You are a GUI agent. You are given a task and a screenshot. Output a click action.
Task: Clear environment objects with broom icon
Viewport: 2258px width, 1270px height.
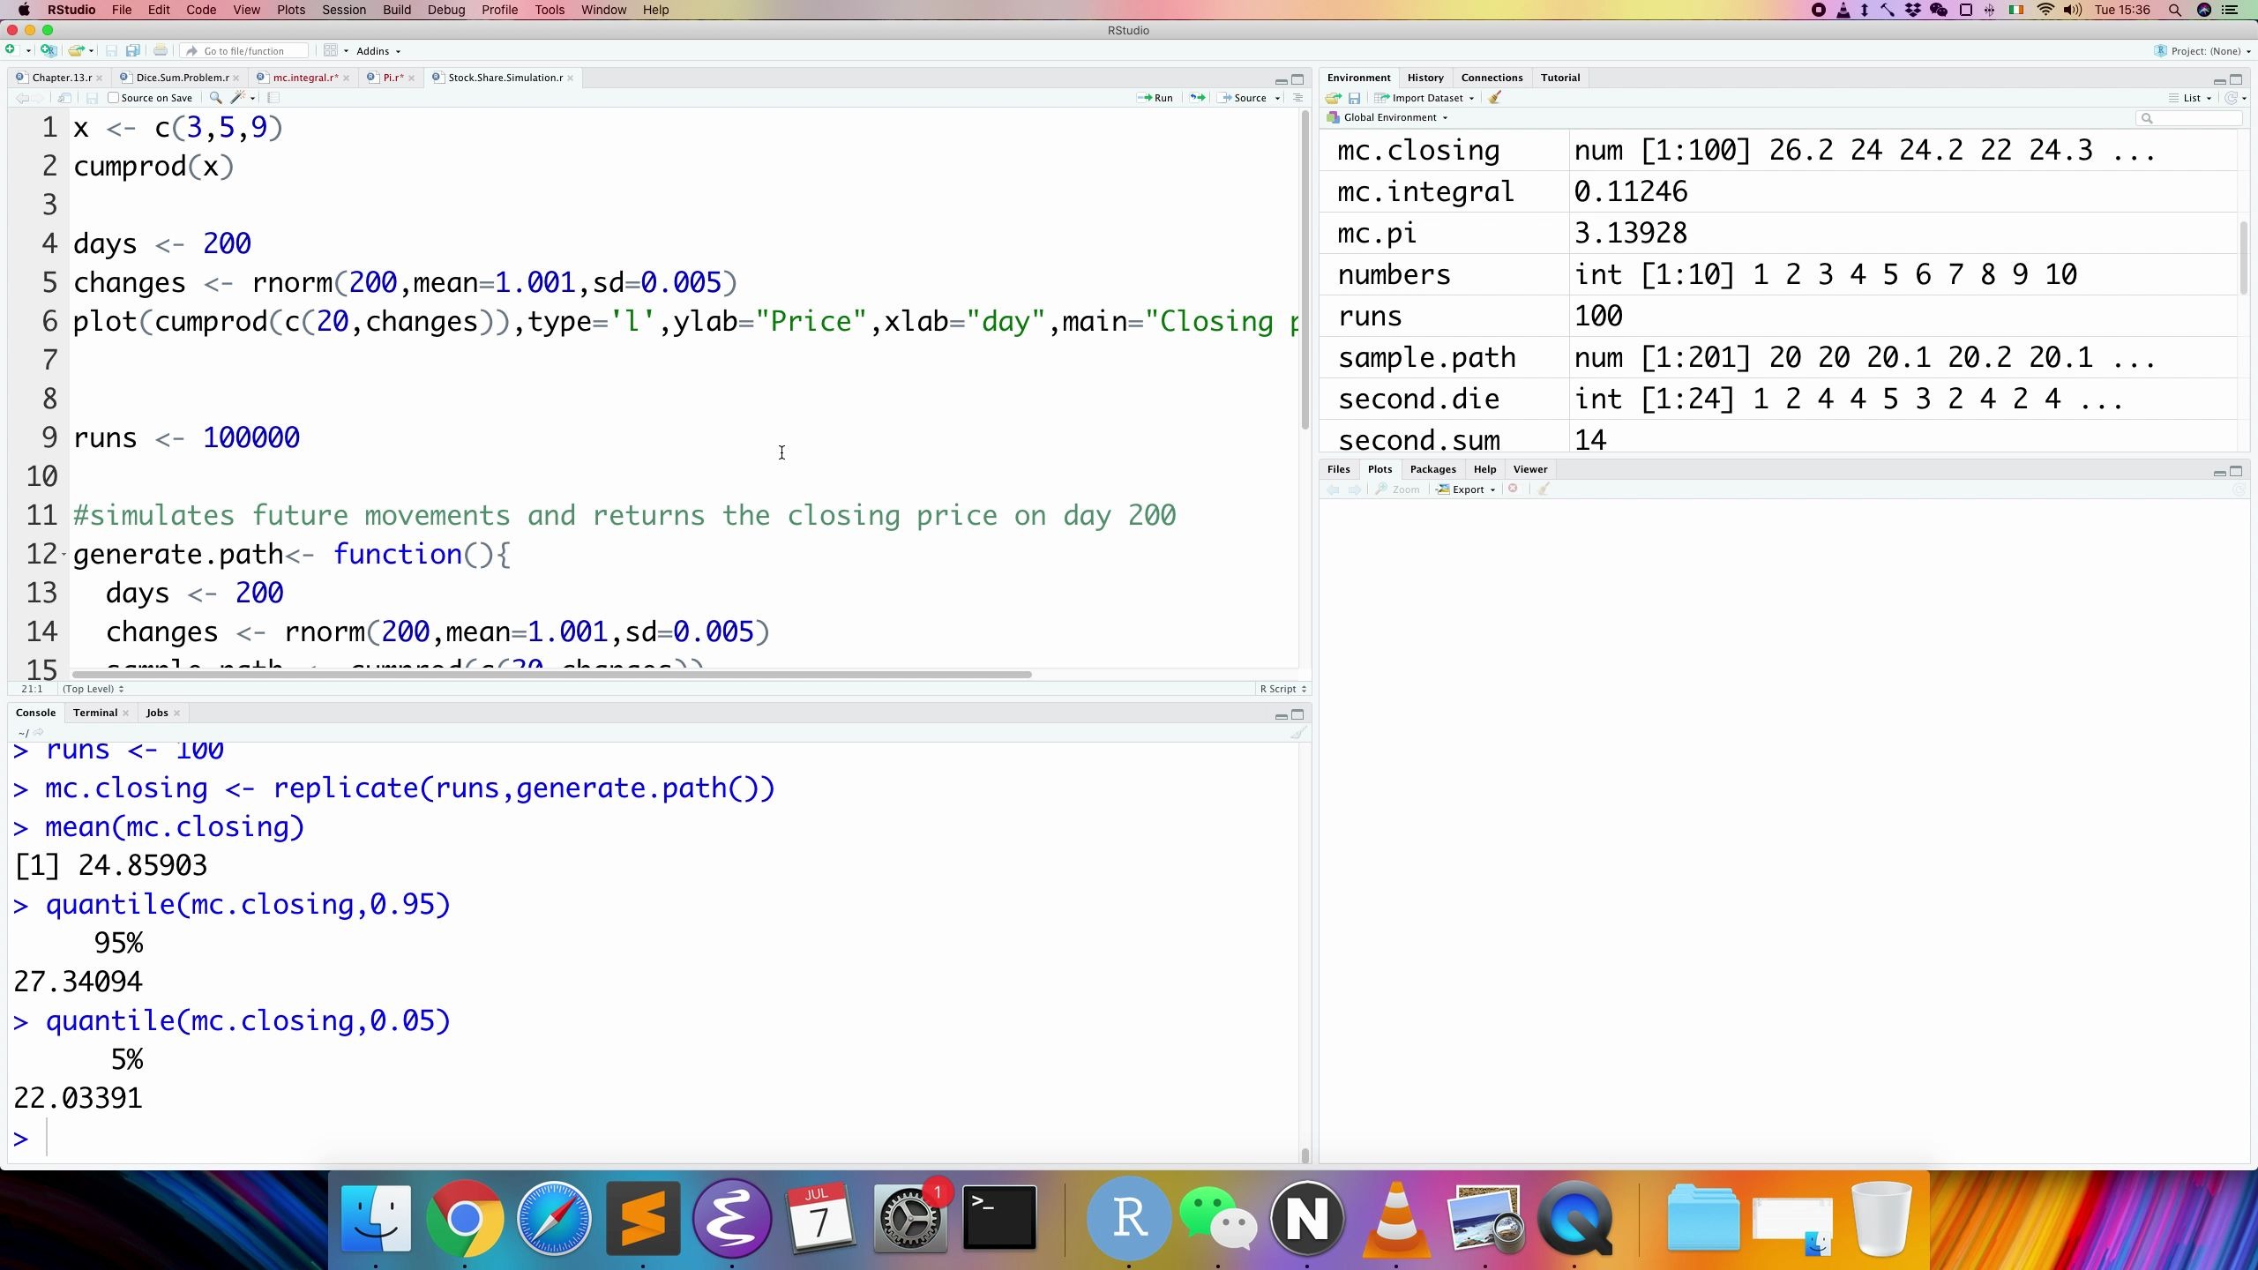(1495, 98)
